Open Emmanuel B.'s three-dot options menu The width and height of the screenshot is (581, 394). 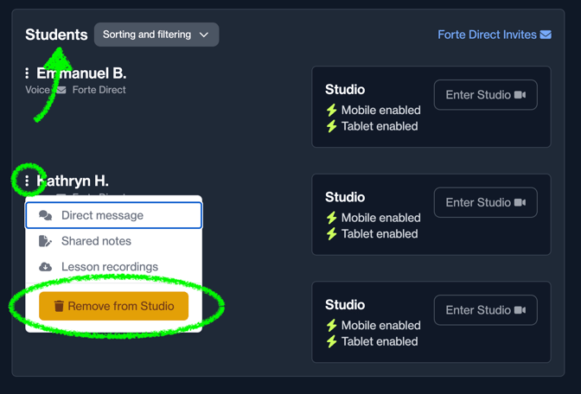coord(27,73)
